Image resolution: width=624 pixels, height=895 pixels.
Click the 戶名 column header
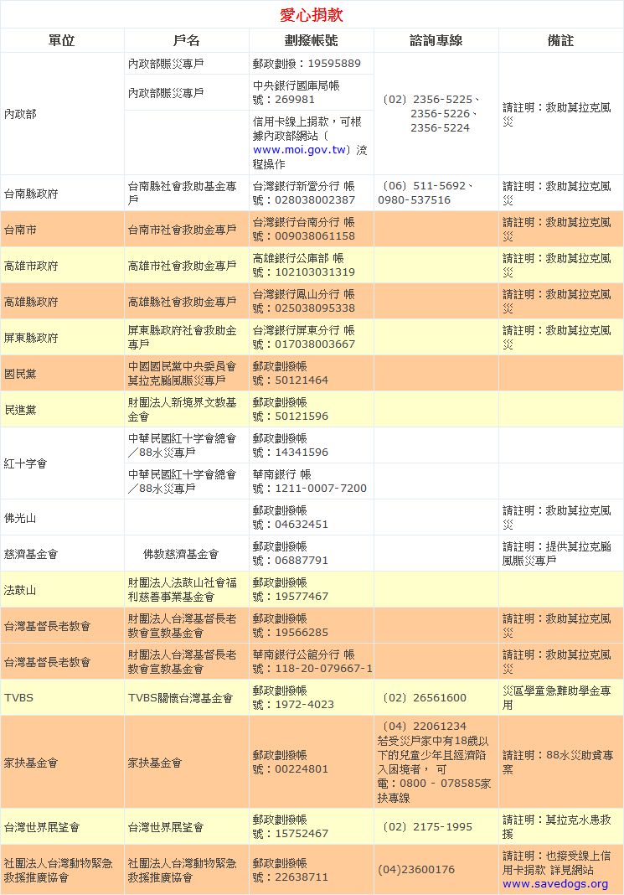[186, 40]
